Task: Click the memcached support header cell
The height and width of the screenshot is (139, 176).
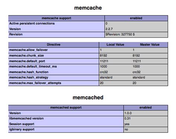Action: coord(66,108)
